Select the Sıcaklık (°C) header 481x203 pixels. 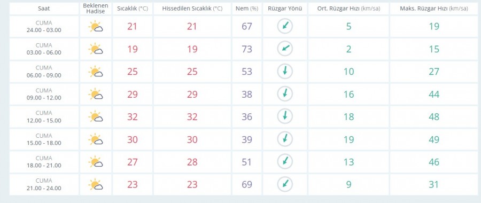point(133,9)
